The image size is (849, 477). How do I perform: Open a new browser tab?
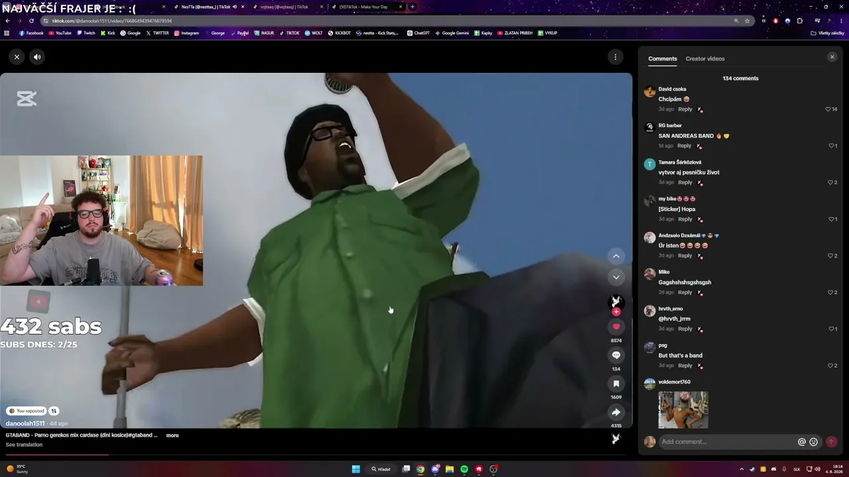(413, 7)
